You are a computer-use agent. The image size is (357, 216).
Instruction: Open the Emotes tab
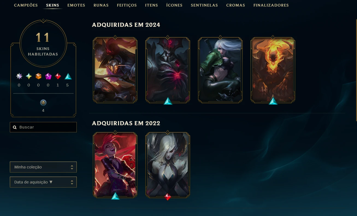click(x=76, y=5)
